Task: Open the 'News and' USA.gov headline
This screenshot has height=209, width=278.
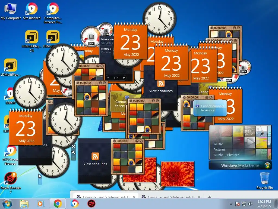Action: [x=108, y=41]
